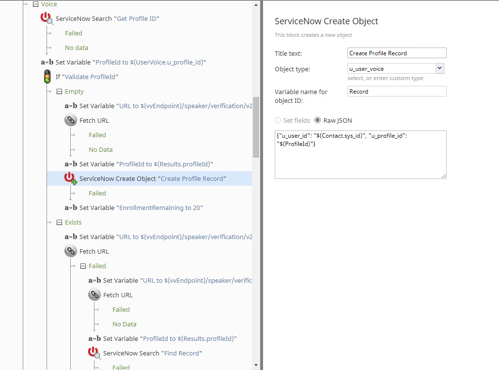Select the Fetch URL link icon directly under Exists
Viewport: 499px width, 370px height.
click(71, 251)
